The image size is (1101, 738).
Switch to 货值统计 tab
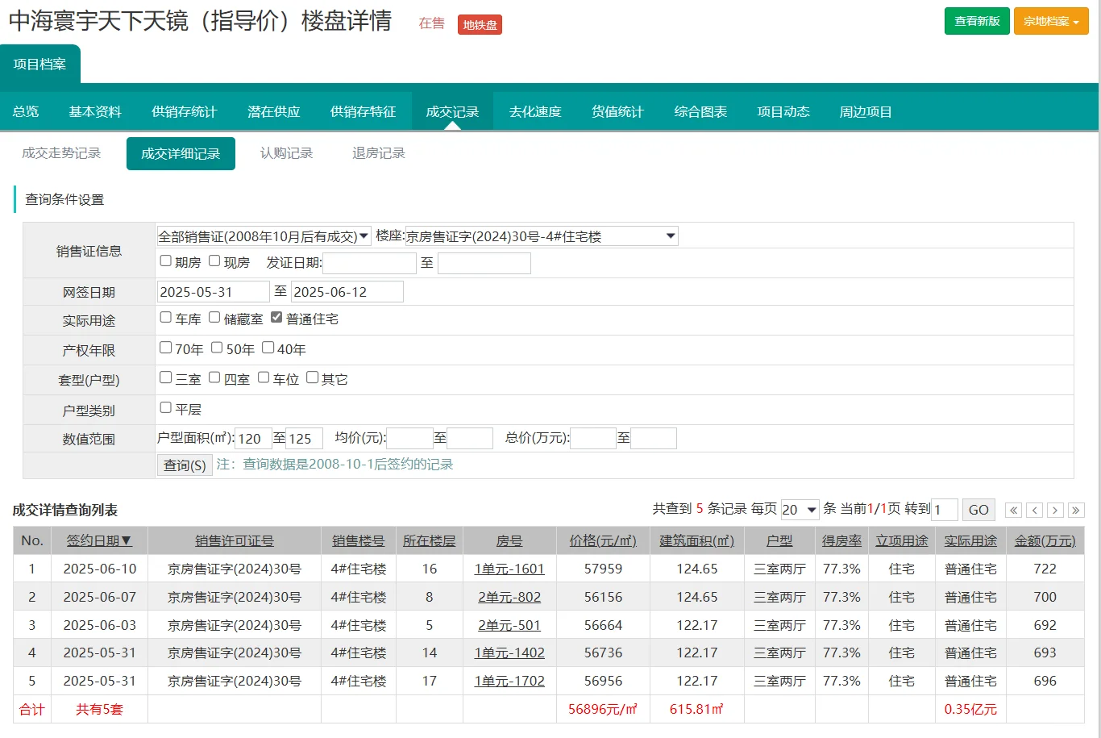[x=618, y=111]
